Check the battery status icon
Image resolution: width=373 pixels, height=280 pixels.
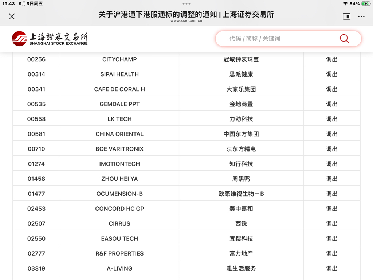click(366, 4)
